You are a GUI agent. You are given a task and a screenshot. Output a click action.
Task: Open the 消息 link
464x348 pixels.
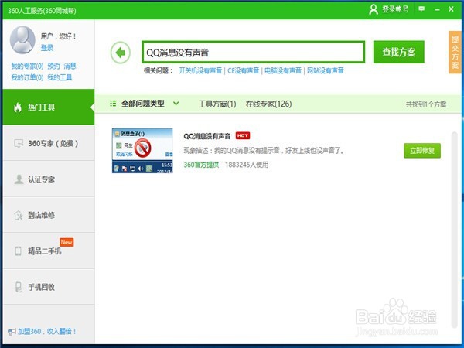[70, 66]
